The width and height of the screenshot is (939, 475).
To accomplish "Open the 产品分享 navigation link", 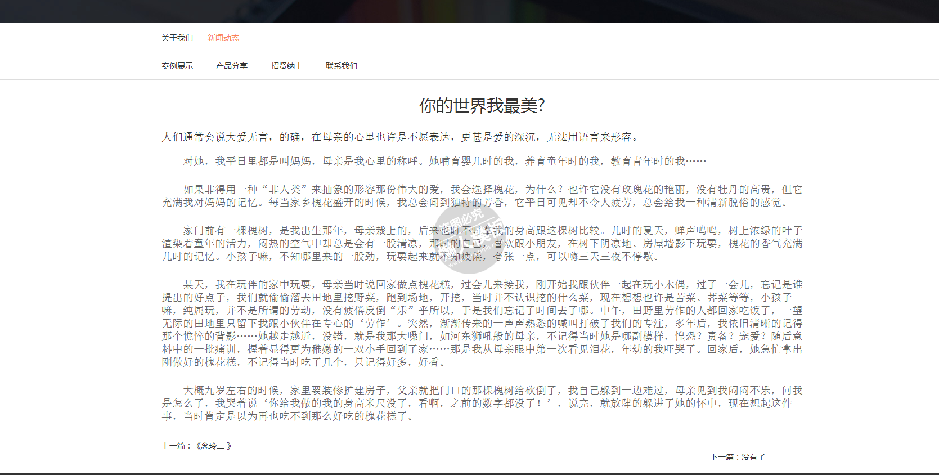I will (x=231, y=66).
